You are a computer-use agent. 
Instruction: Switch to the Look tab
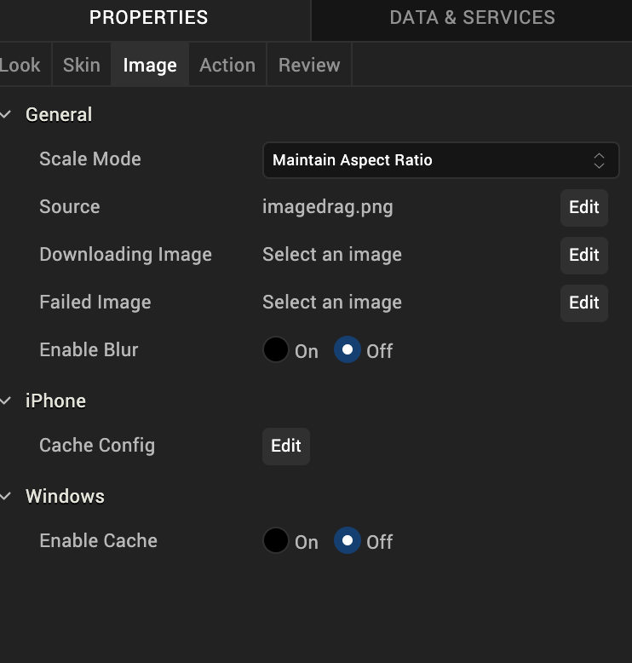coord(20,66)
